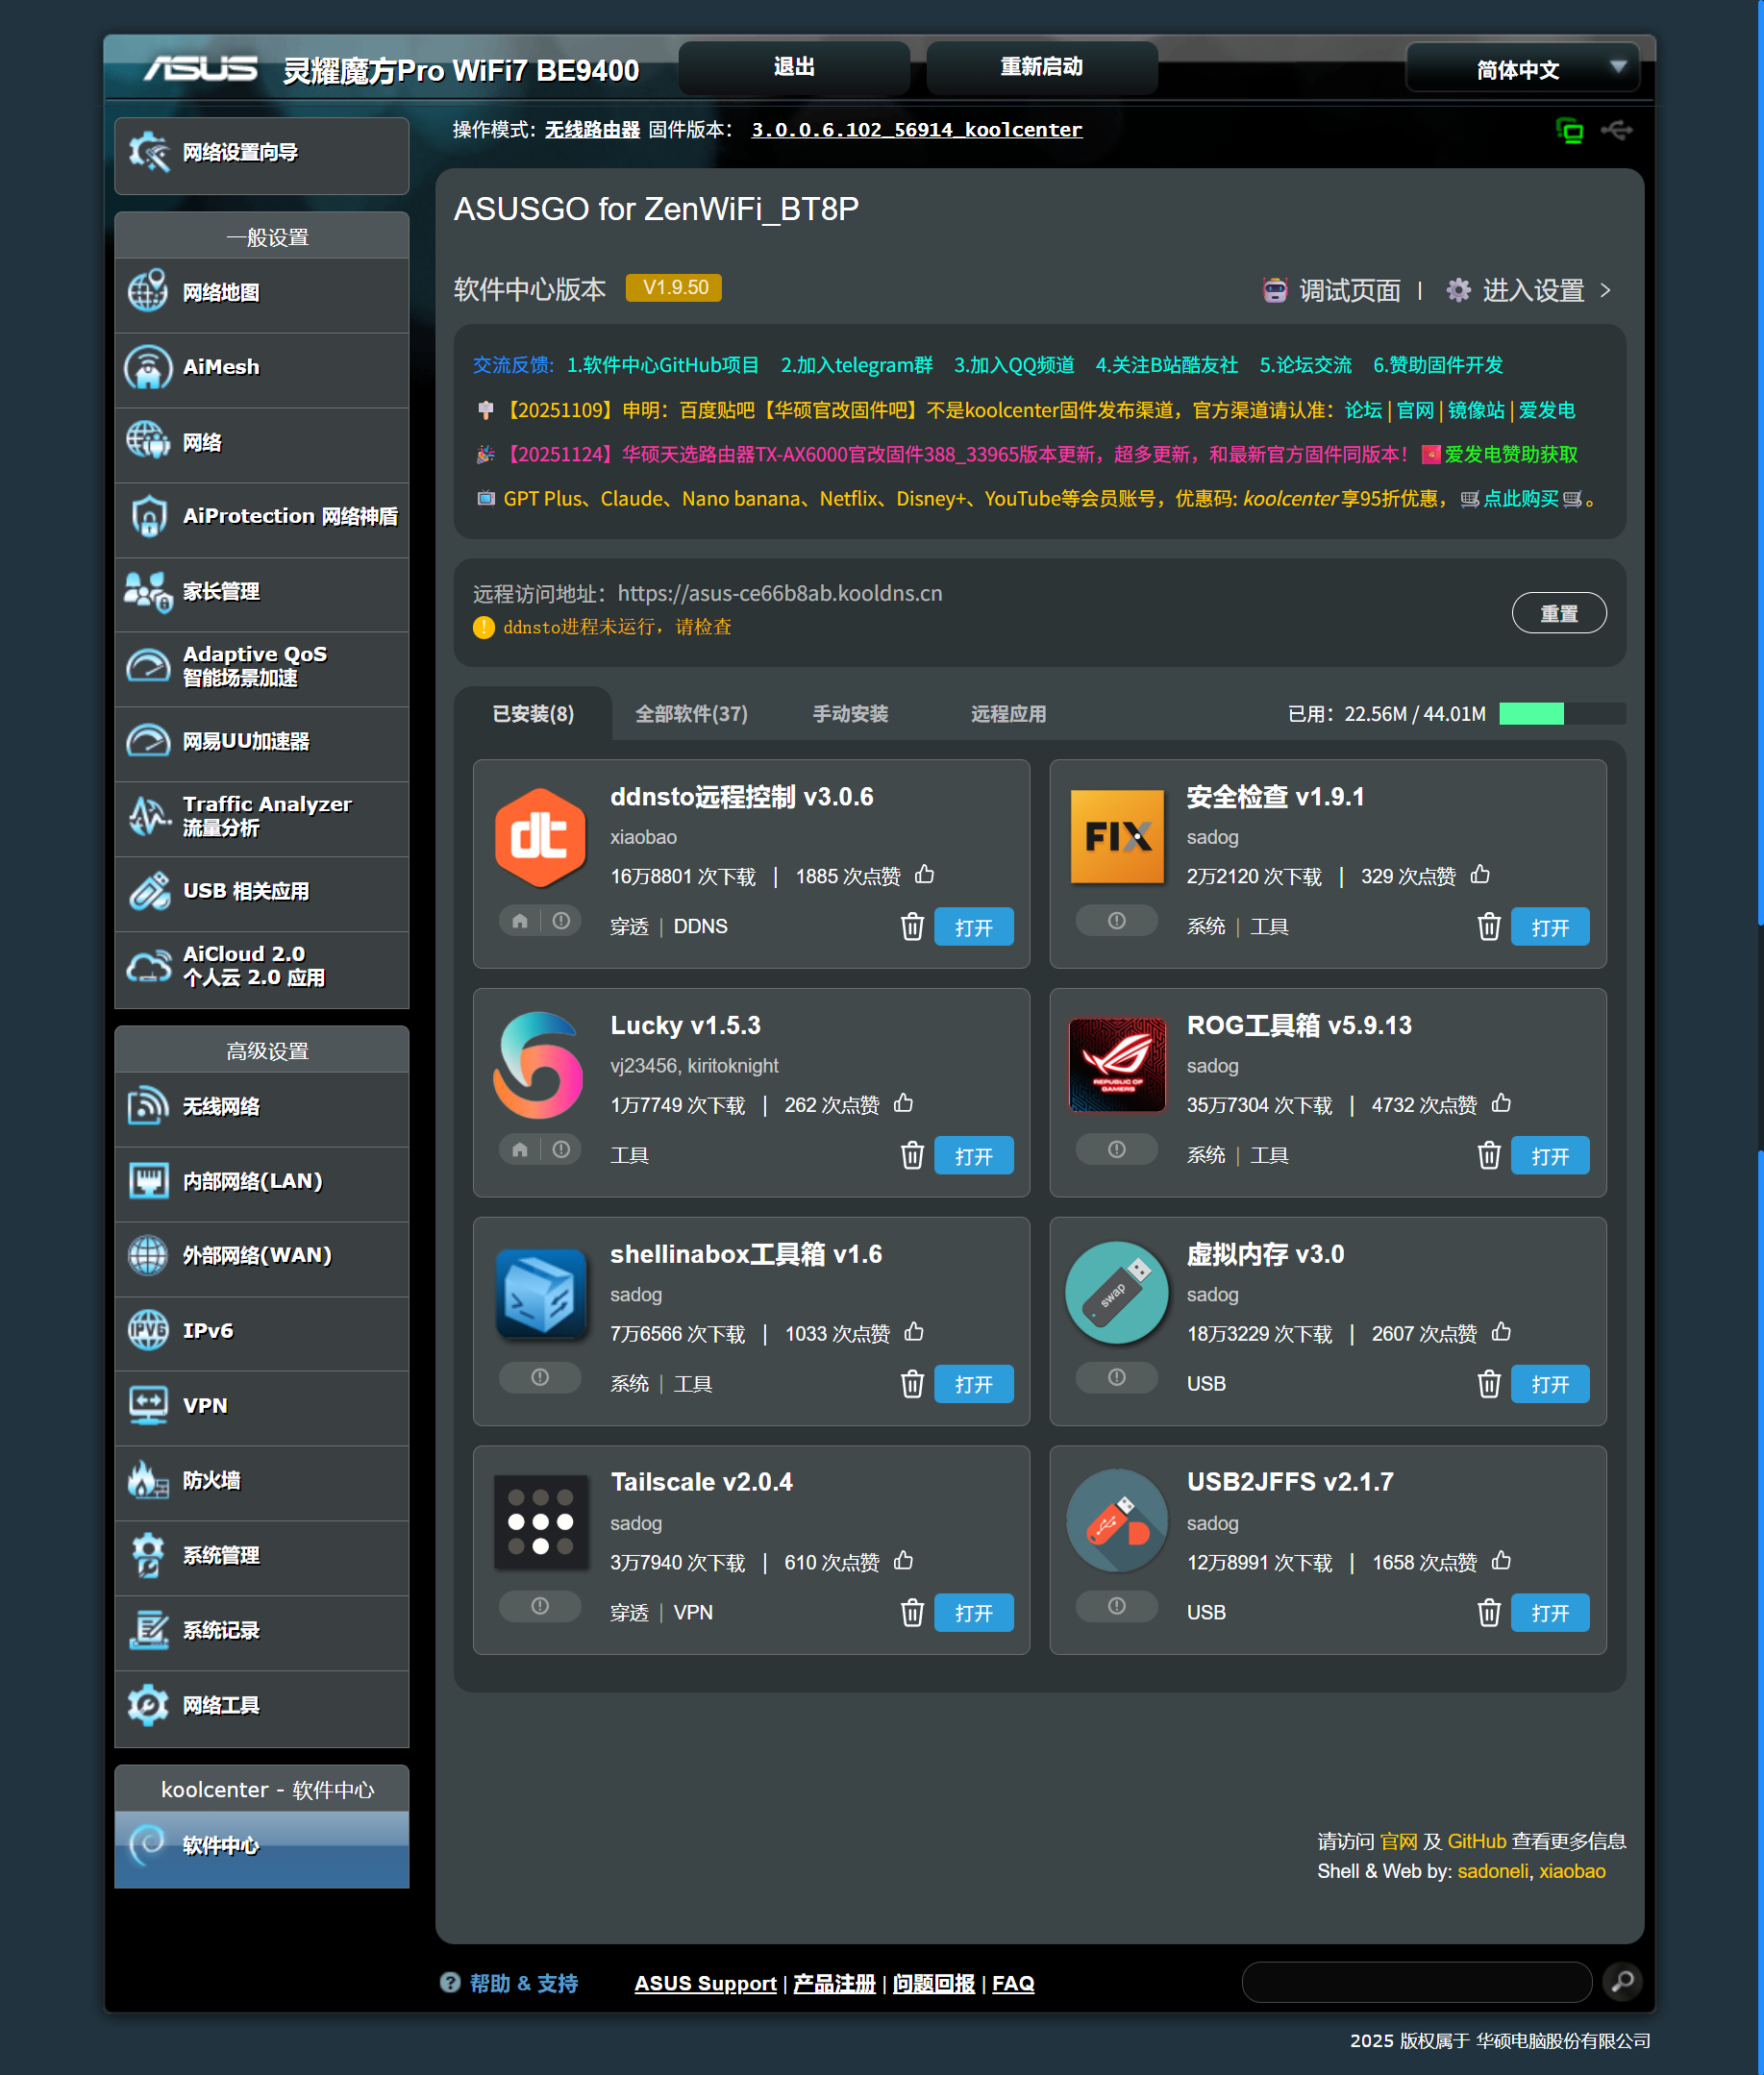
Task: Click the 虚拟内存 swap app icon
Action: 1116,1294
